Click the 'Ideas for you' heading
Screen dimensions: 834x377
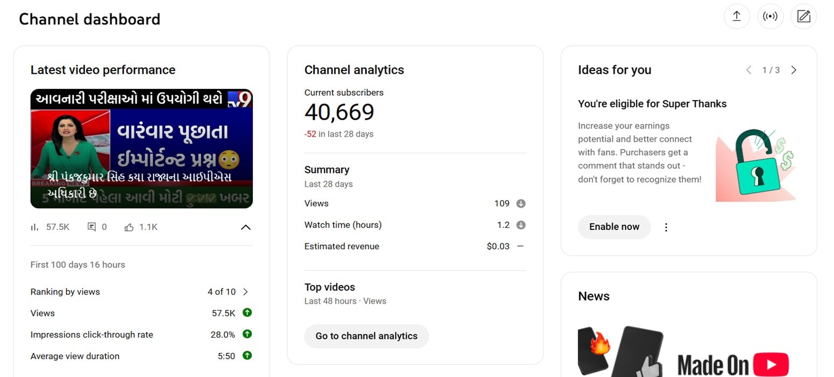coord(614,70)
